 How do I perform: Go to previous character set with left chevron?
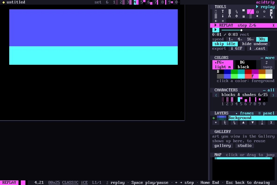(216, 95)
